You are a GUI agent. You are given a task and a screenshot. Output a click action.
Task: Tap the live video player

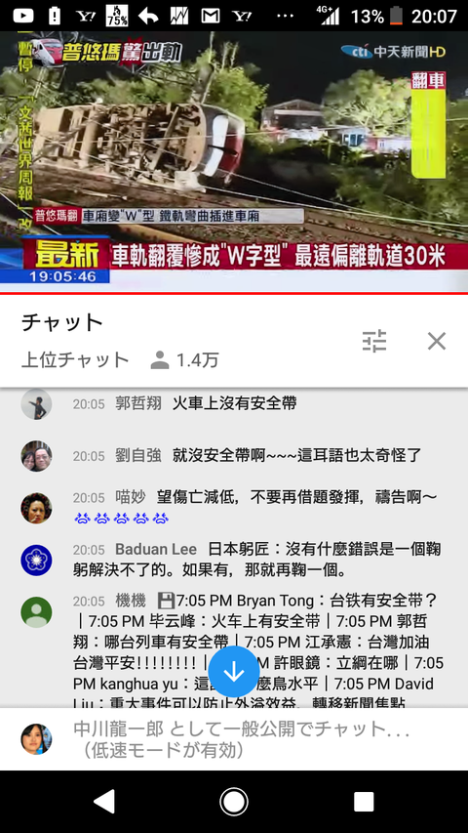point(234,161)
